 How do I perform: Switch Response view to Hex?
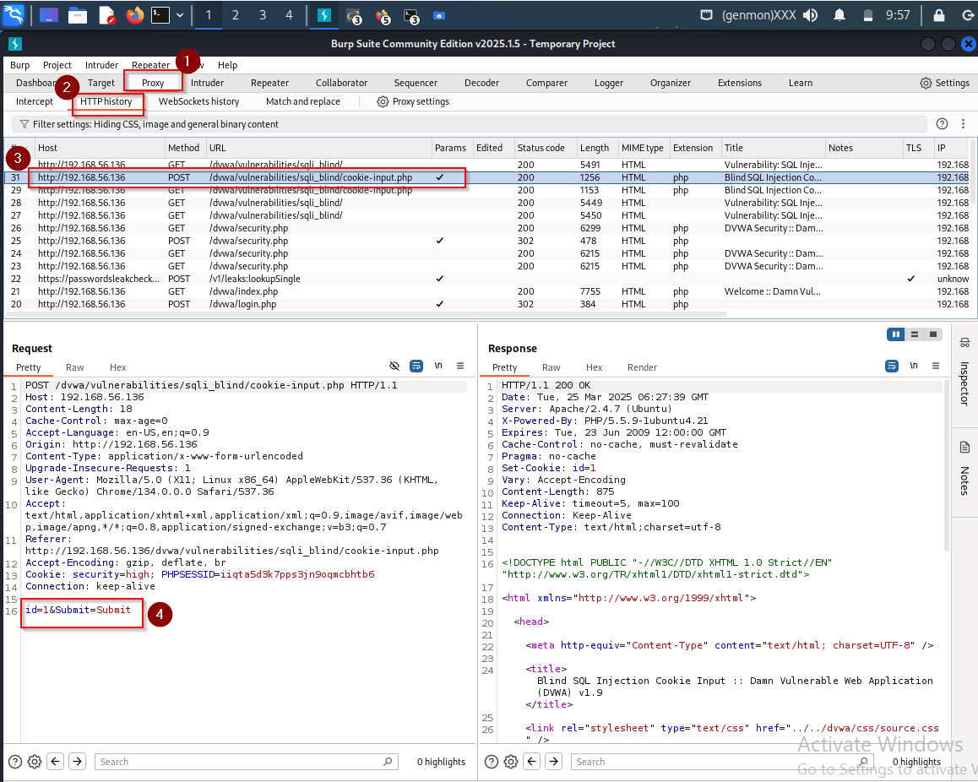(x=594, y=367)
